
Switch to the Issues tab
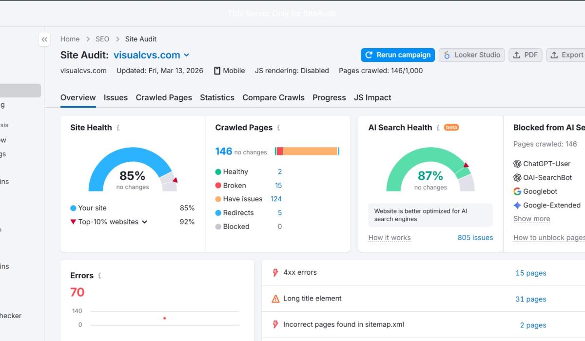[116, 97]
